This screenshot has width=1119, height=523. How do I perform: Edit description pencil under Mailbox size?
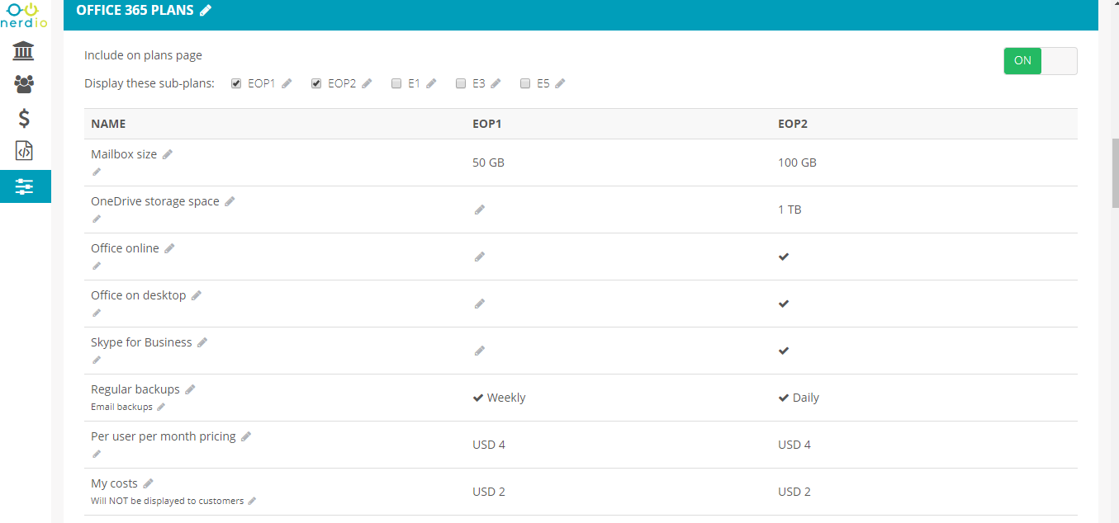click(x=97, y=172)
